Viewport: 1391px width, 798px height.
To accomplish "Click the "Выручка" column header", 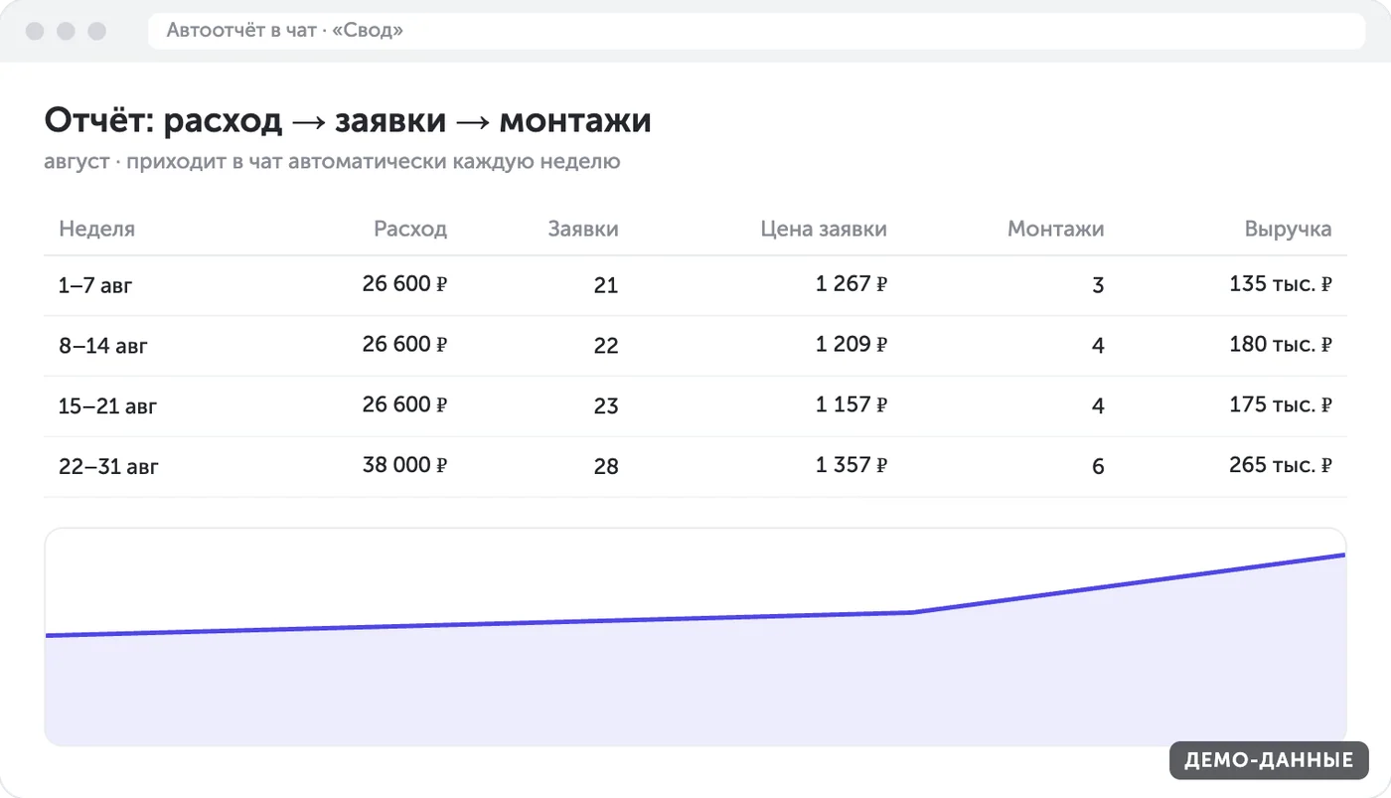I will click(1288, 230).
